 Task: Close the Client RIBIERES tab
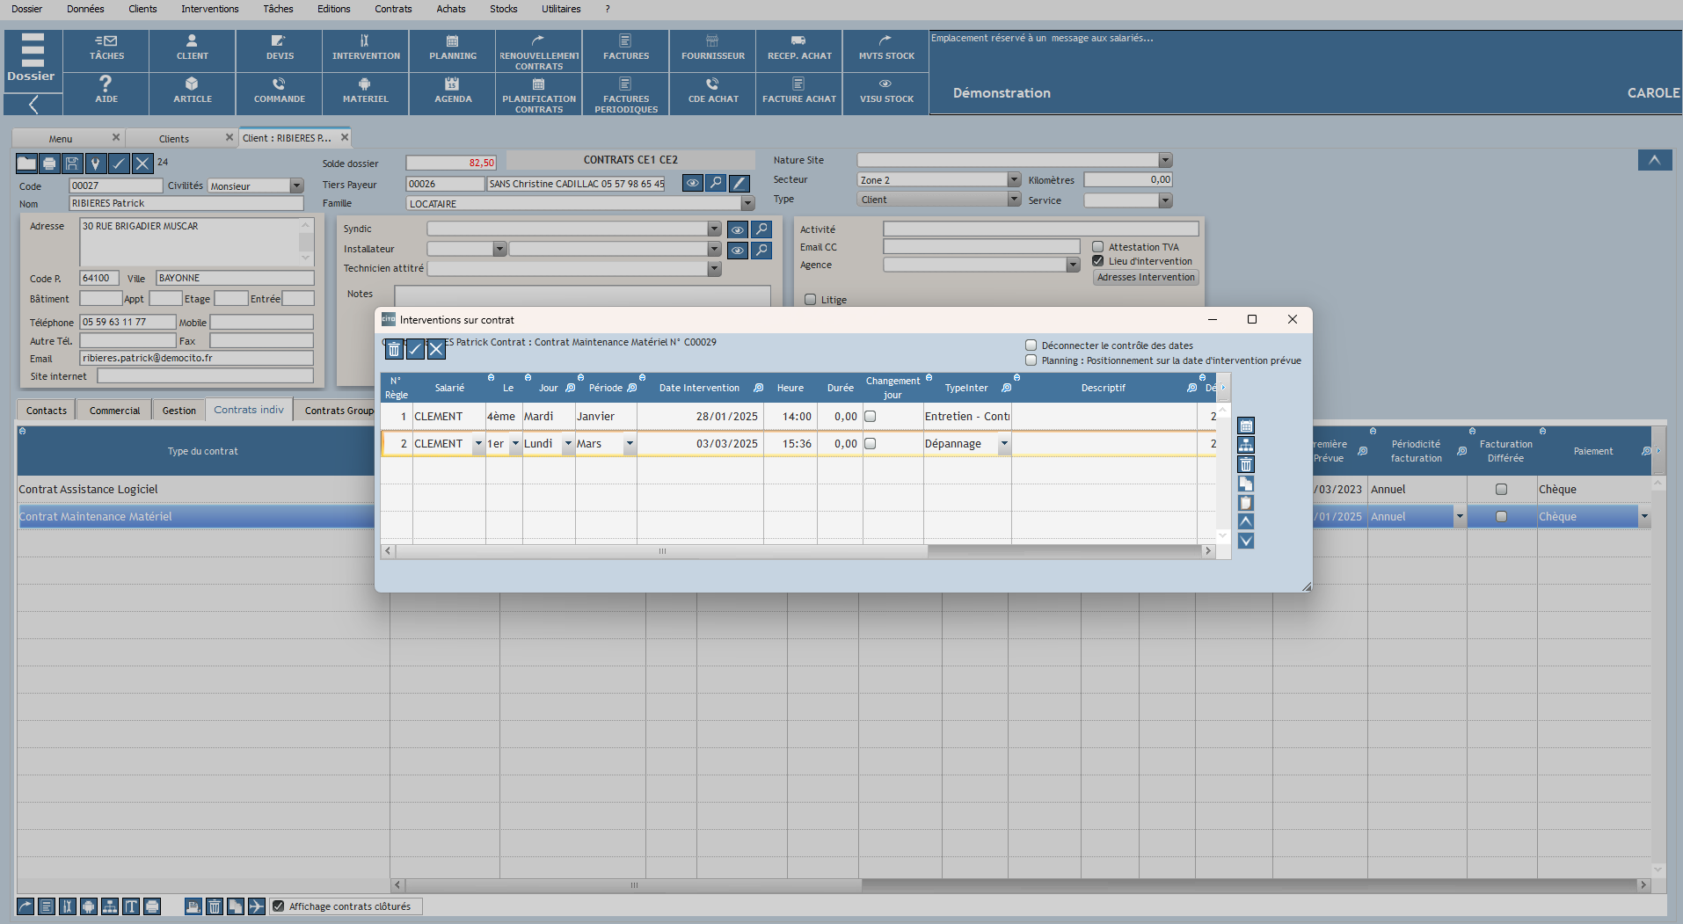[x=345, y=137]
